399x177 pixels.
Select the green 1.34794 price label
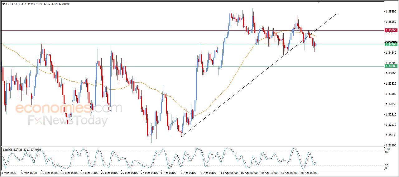pos(391,45)
